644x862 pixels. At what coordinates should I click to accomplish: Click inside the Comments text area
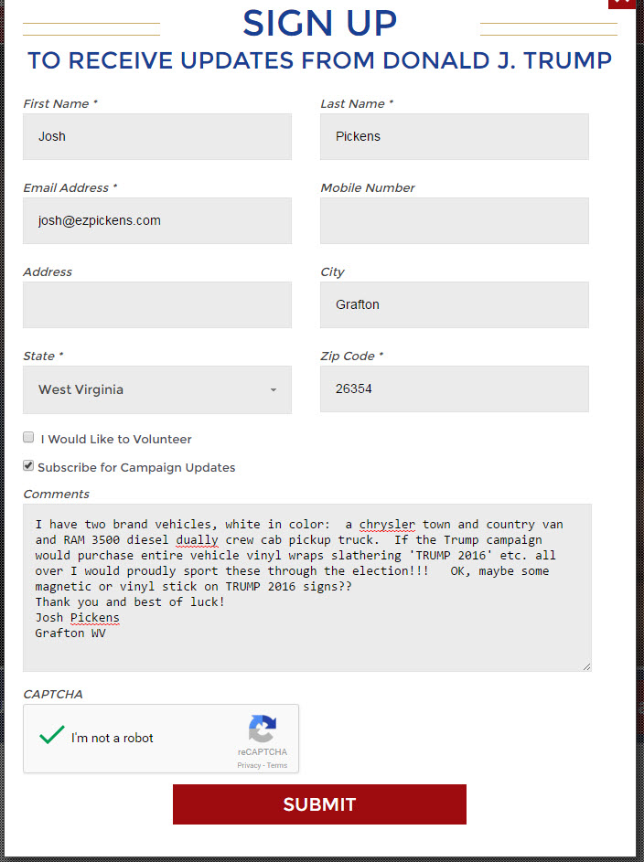pyautogui.click(x=307, y=588)
